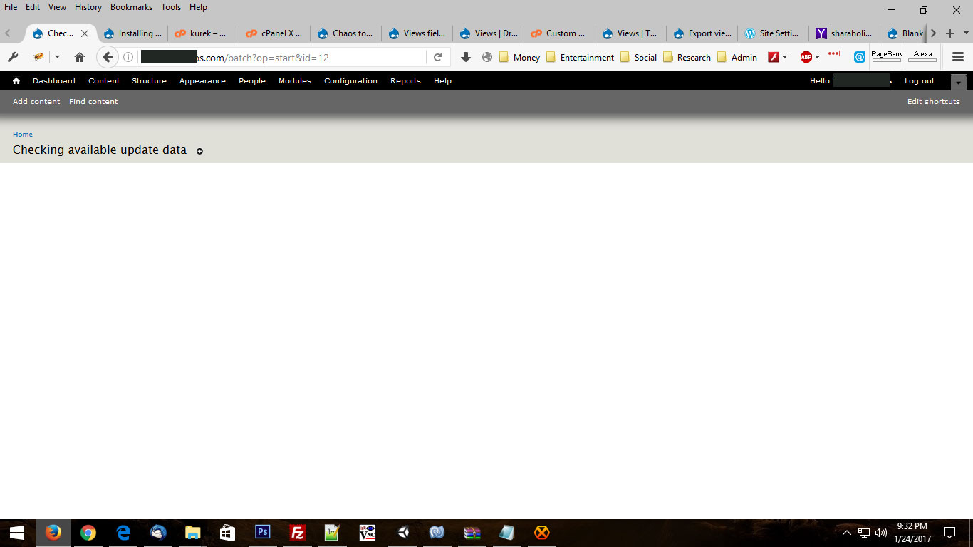Click Find content shortcut

point(93,102)
